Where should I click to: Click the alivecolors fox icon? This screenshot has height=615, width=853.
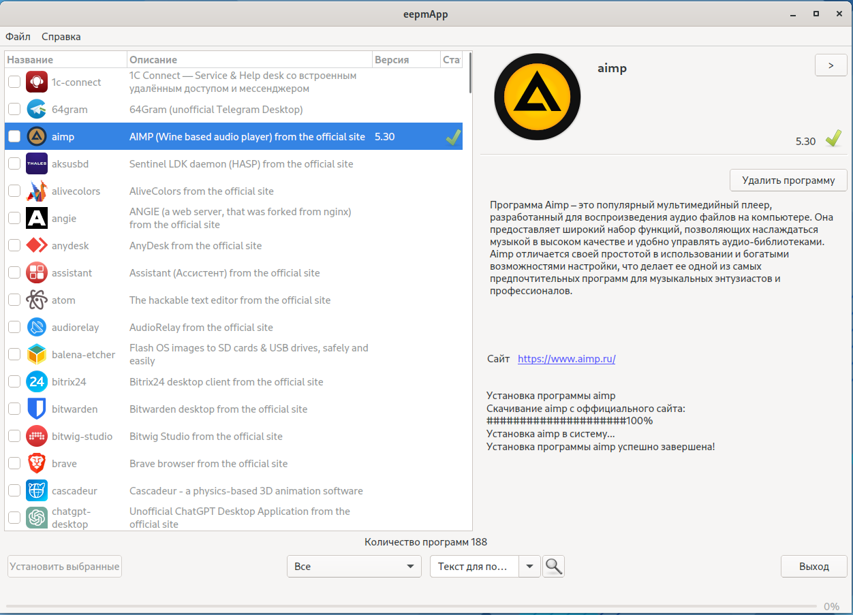(37, 191)
